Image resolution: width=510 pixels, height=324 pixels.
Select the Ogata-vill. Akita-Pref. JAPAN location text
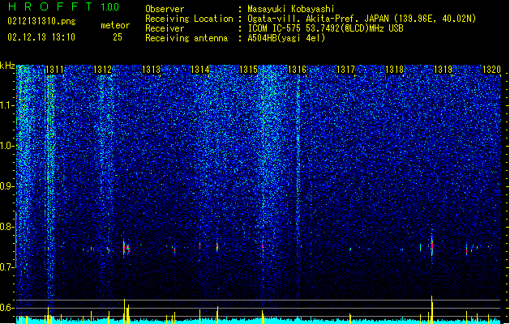[362, 19]
